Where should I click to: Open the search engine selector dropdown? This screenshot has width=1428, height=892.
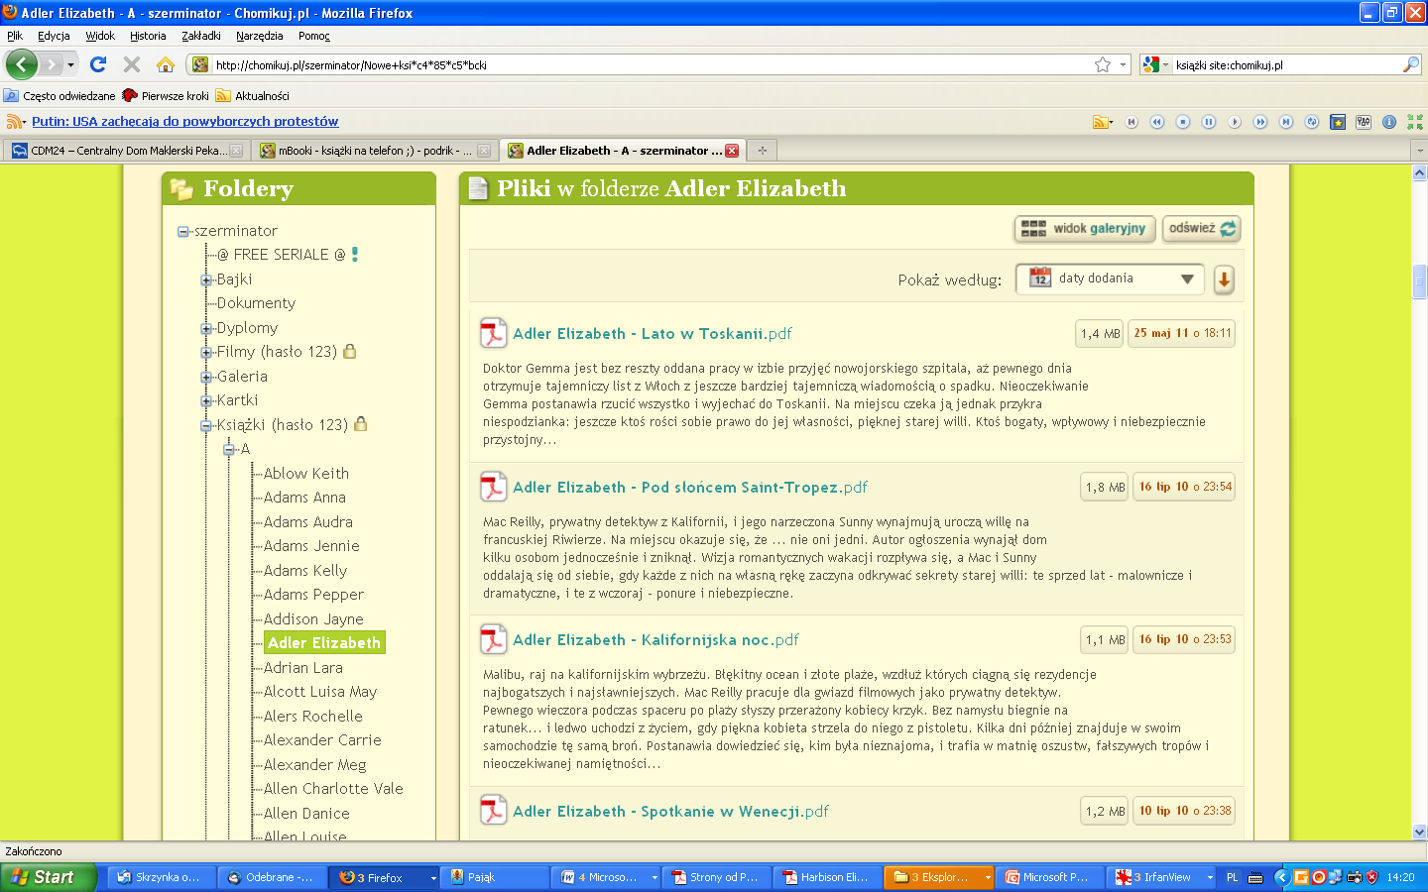click(1155, 64)
